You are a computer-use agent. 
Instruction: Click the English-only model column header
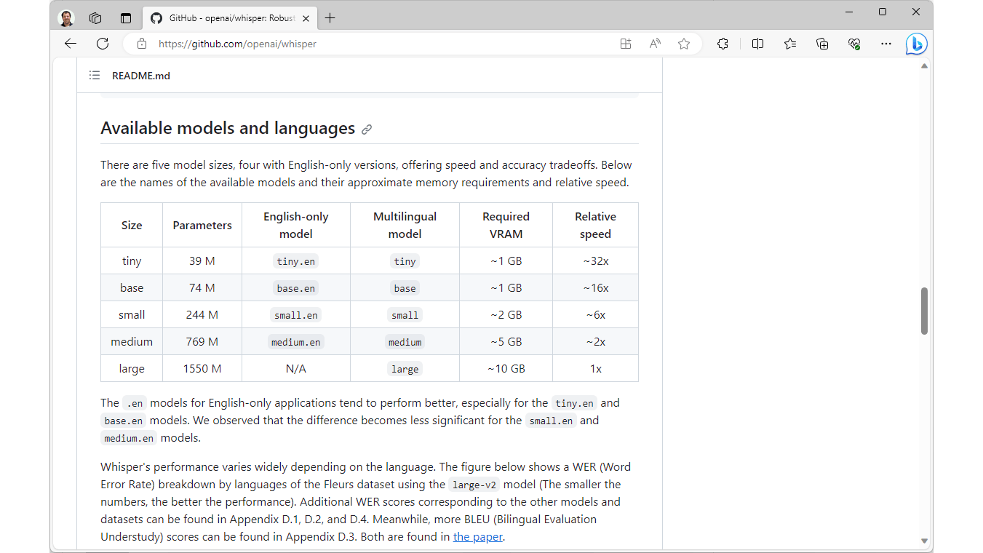pyautogui.click(x=296, y=226)
